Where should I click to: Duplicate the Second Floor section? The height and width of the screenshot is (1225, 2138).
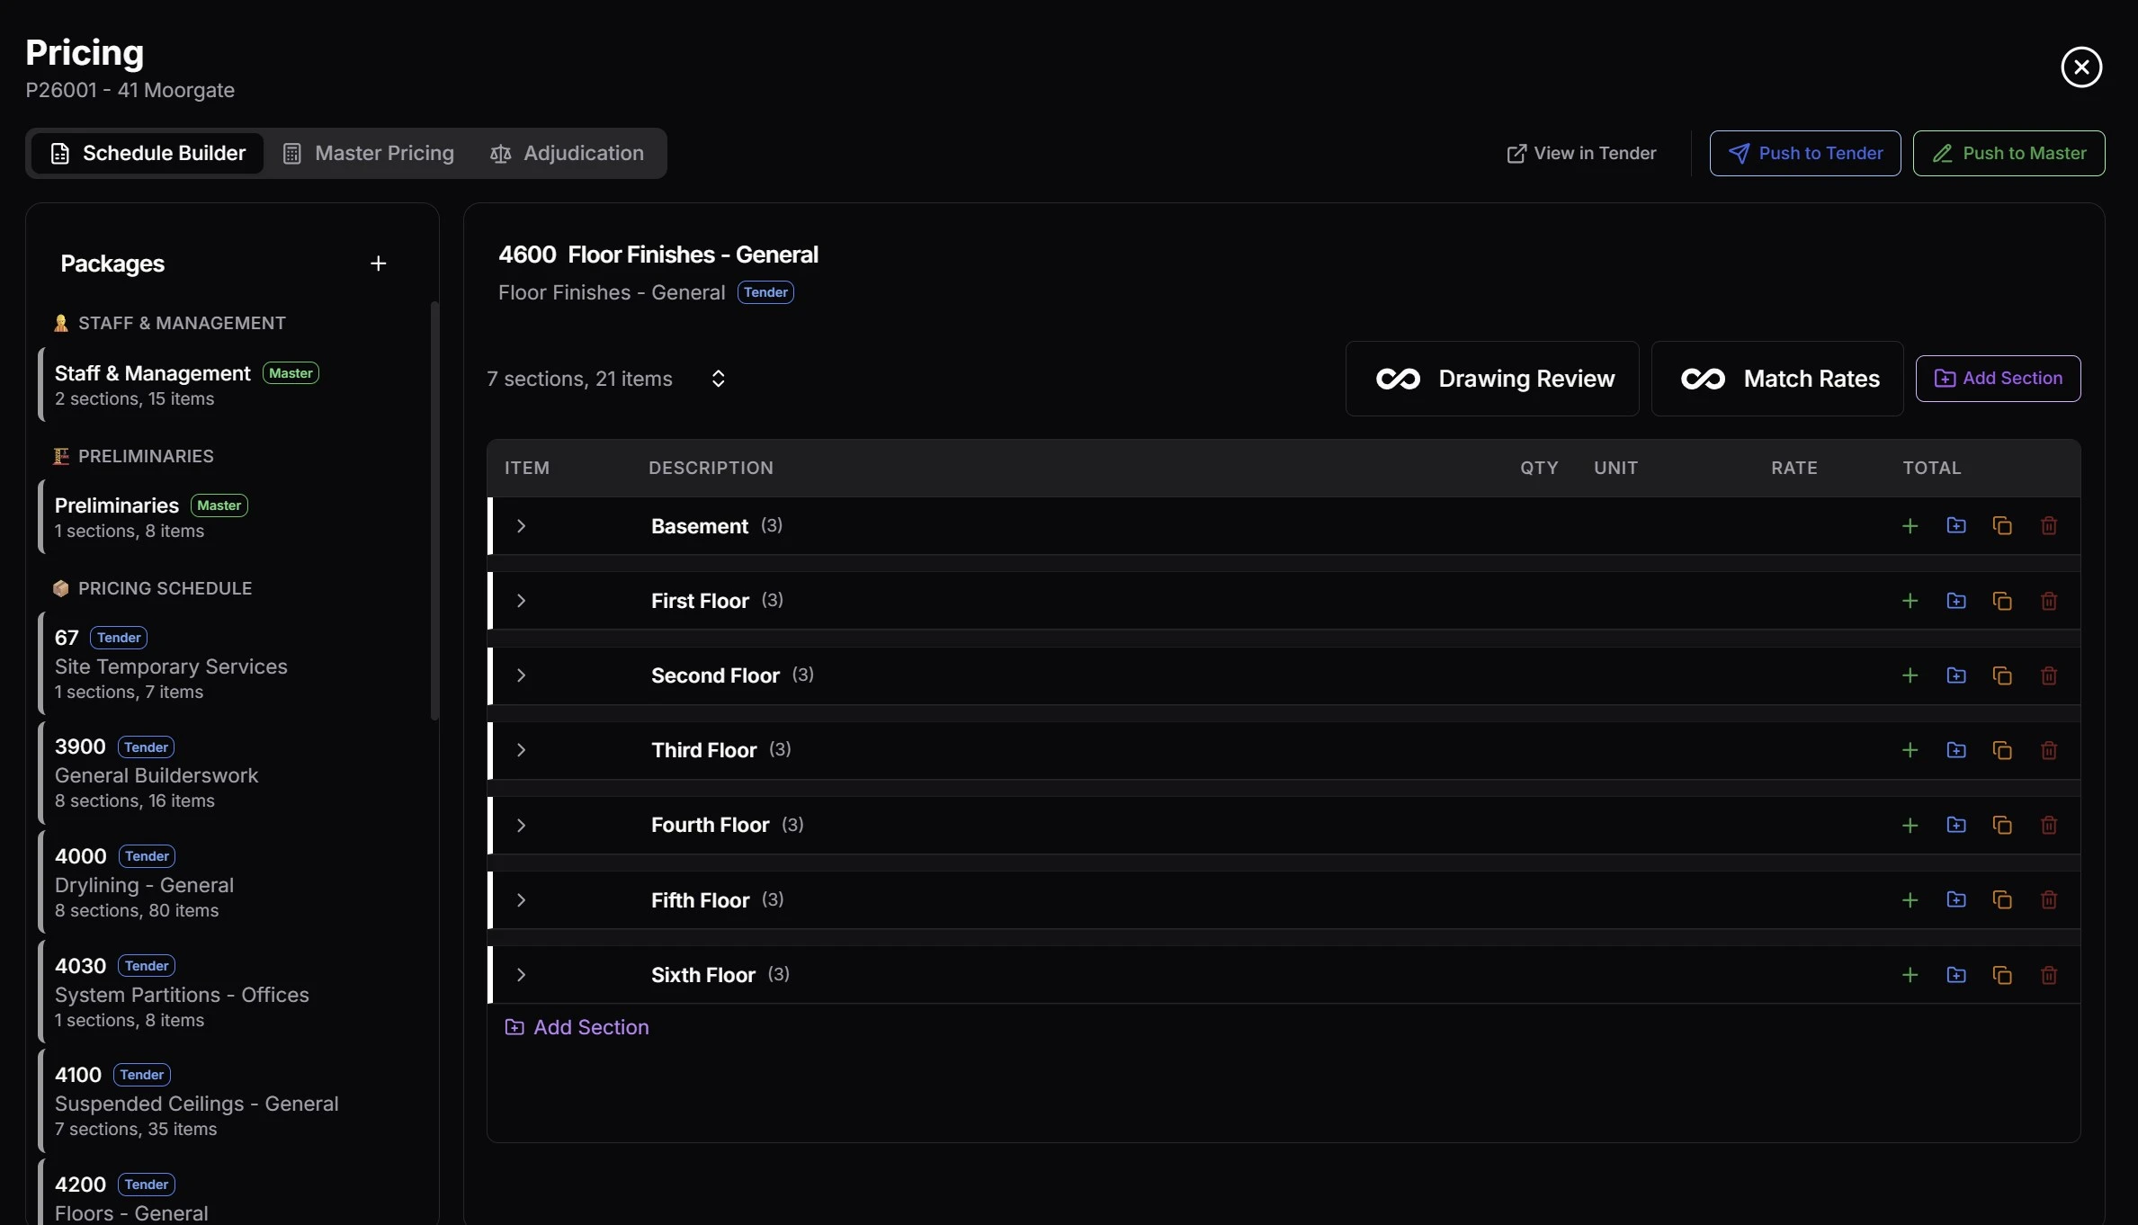coord(2002,675)
